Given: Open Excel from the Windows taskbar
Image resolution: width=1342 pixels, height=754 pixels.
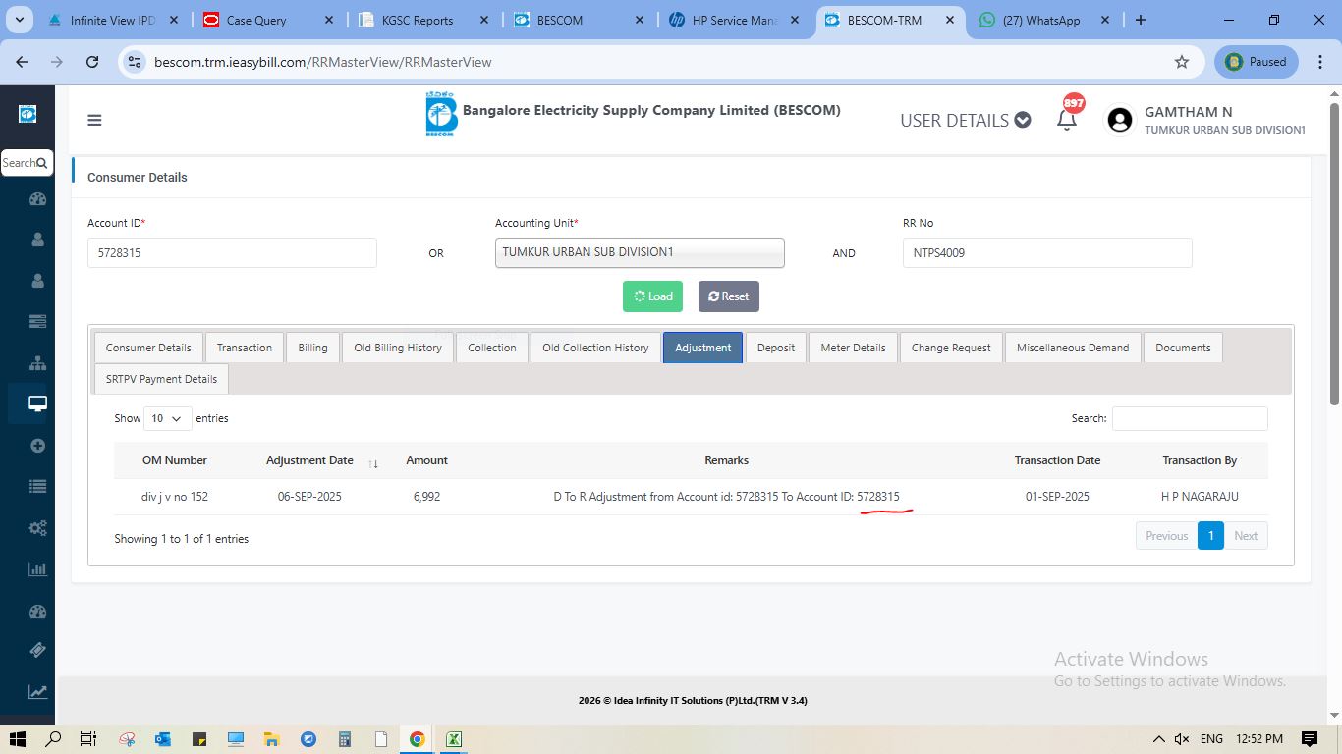Looking at the screenshot, I should pyautogui.click(x=454, y=739).
